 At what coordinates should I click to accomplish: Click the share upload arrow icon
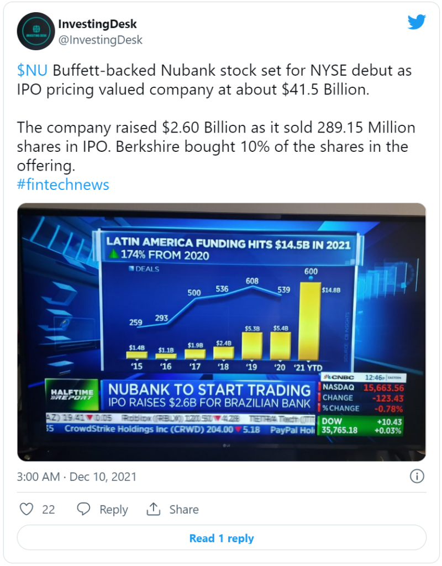coord(154,509)
